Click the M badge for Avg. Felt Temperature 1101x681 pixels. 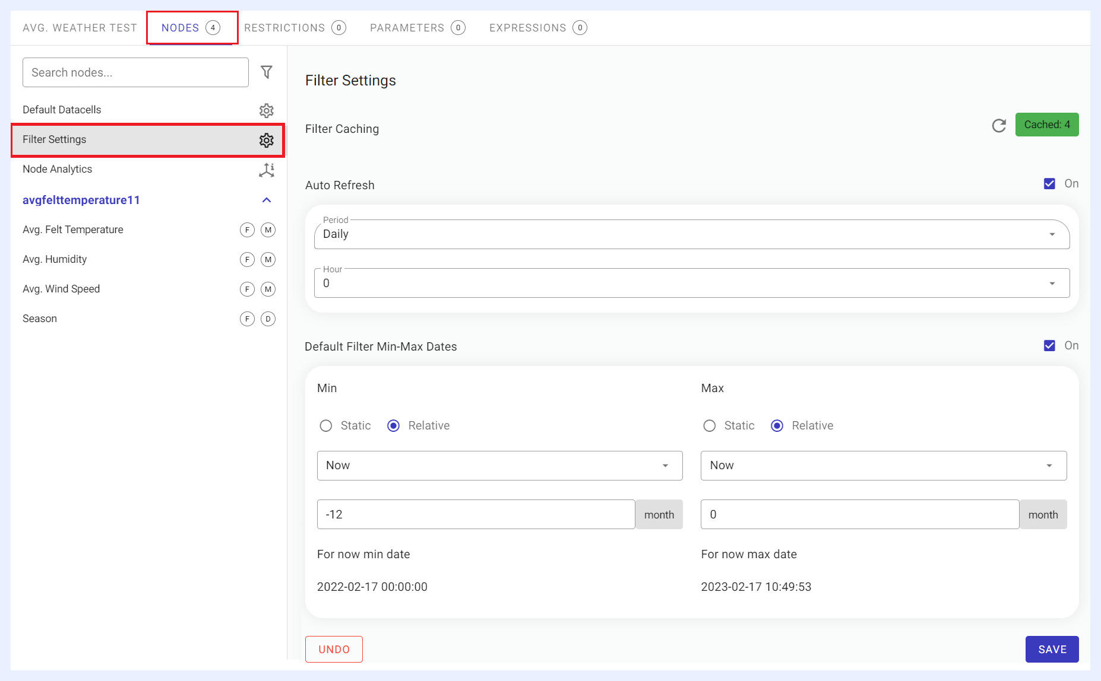[x=268, y=230]
